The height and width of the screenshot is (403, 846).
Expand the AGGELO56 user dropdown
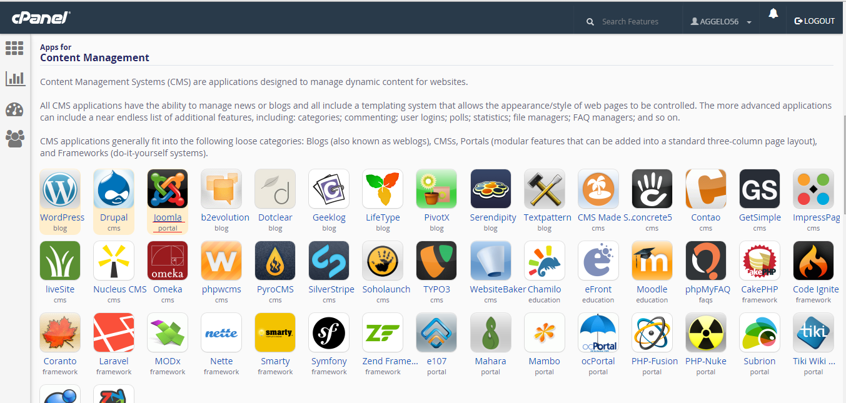[721, 21]
